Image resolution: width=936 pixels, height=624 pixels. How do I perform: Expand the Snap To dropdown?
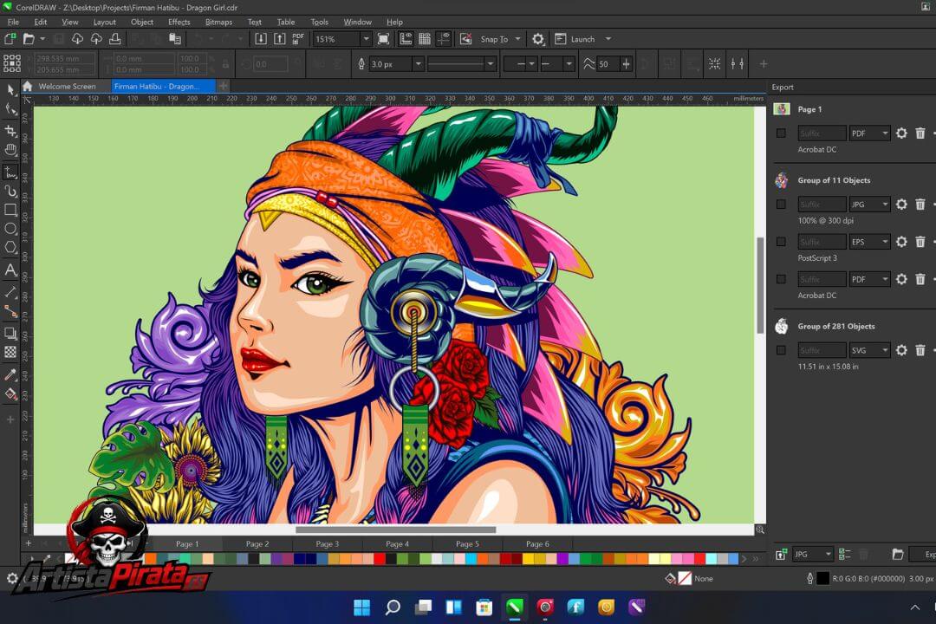tap(517, 39)
